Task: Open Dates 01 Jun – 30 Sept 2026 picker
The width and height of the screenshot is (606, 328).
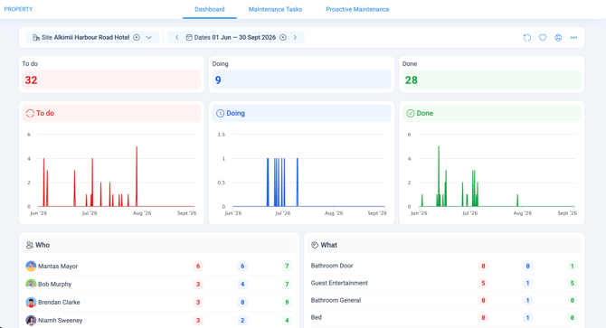Action: 235,37
